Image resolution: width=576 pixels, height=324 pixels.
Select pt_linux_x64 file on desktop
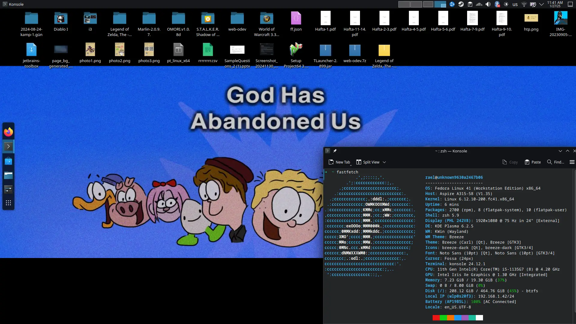178,53
